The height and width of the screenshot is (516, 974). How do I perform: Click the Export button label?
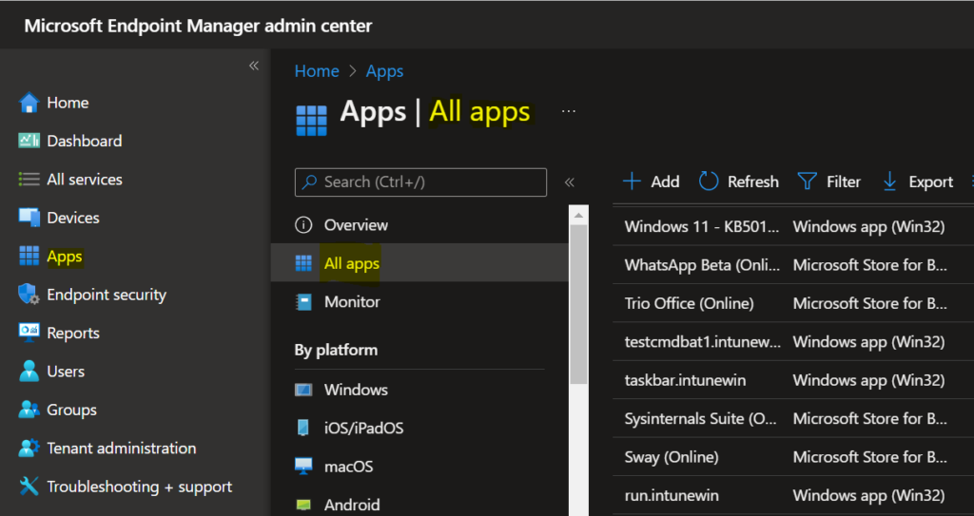click(930, 182)
